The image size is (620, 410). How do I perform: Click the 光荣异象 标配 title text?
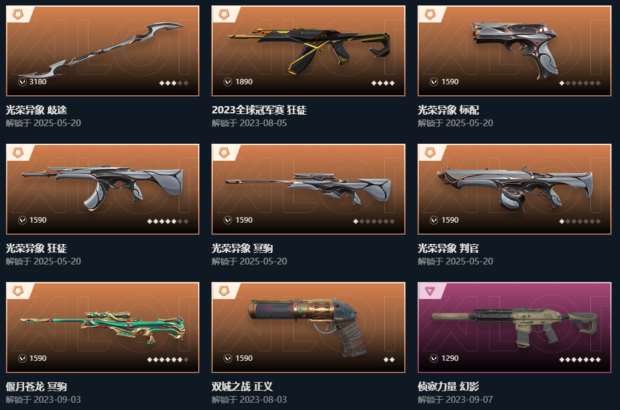(x=448, y=110)
